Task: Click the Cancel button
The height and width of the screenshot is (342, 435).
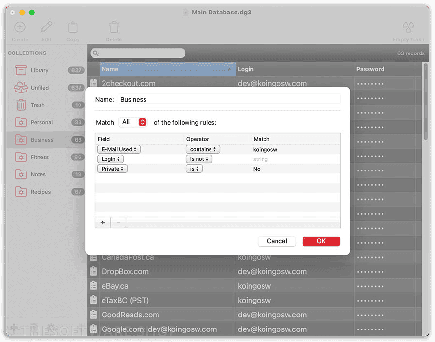Action: (x=277, y=241)
